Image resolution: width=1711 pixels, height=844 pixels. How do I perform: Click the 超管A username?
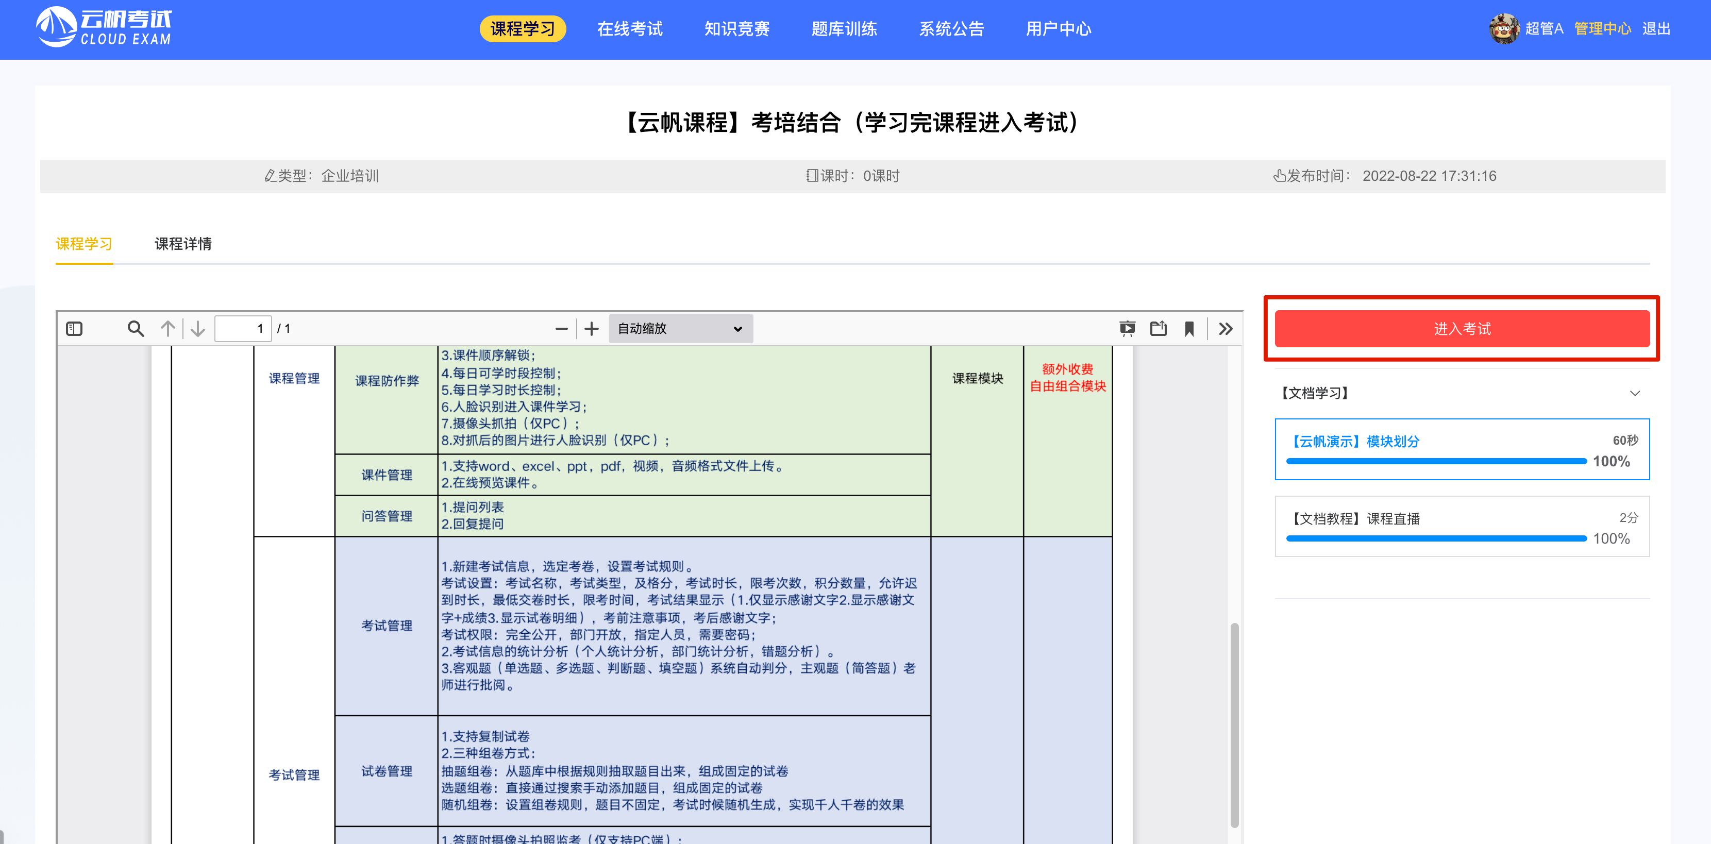[1544, 28]
